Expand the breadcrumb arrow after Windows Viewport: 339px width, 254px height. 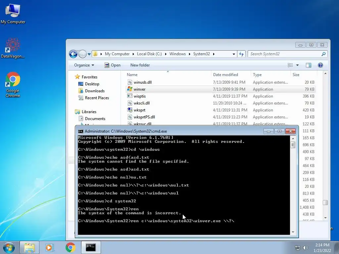(x=189, y=54)
